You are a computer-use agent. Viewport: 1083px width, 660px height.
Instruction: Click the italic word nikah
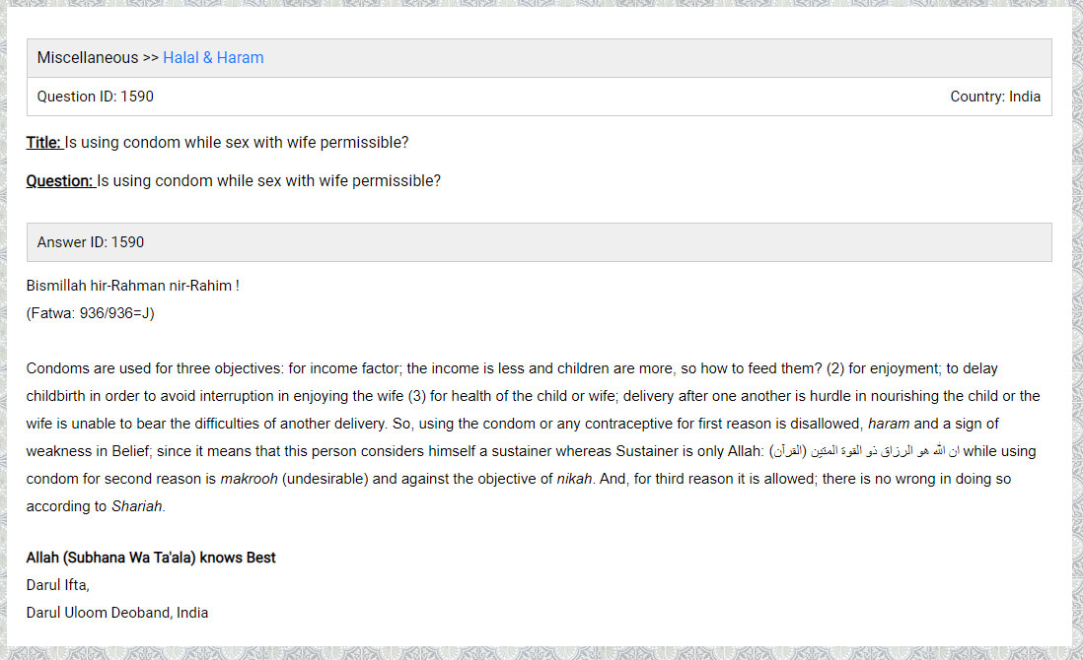pyautogui.click(x=576, y=479)
